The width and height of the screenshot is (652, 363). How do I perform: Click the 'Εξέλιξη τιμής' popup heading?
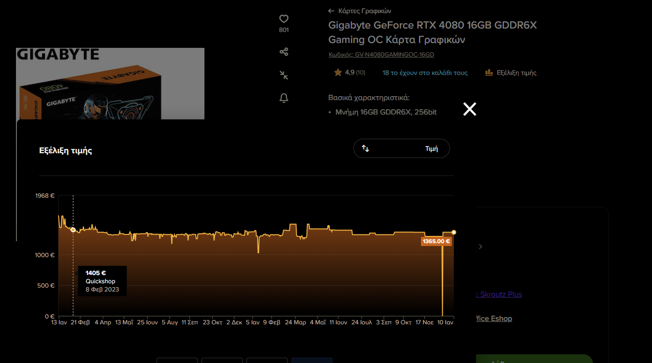[x=66, y=150]
